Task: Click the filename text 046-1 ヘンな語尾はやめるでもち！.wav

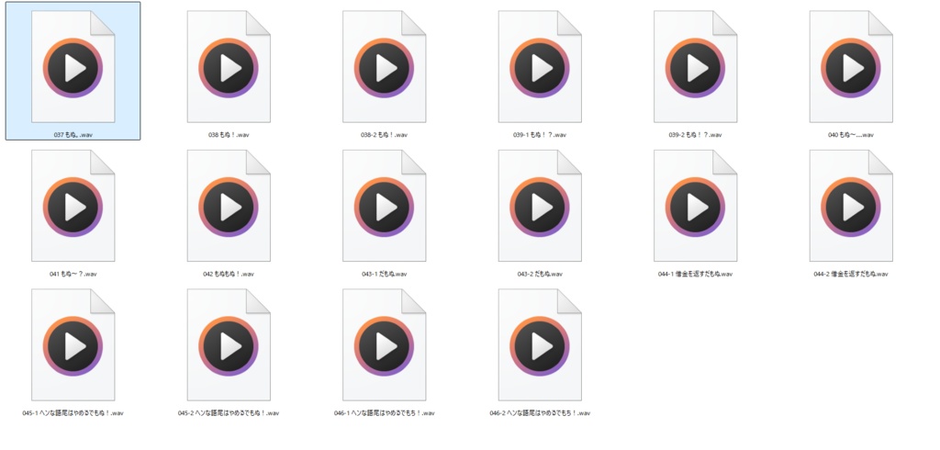Action: point(385,412)
